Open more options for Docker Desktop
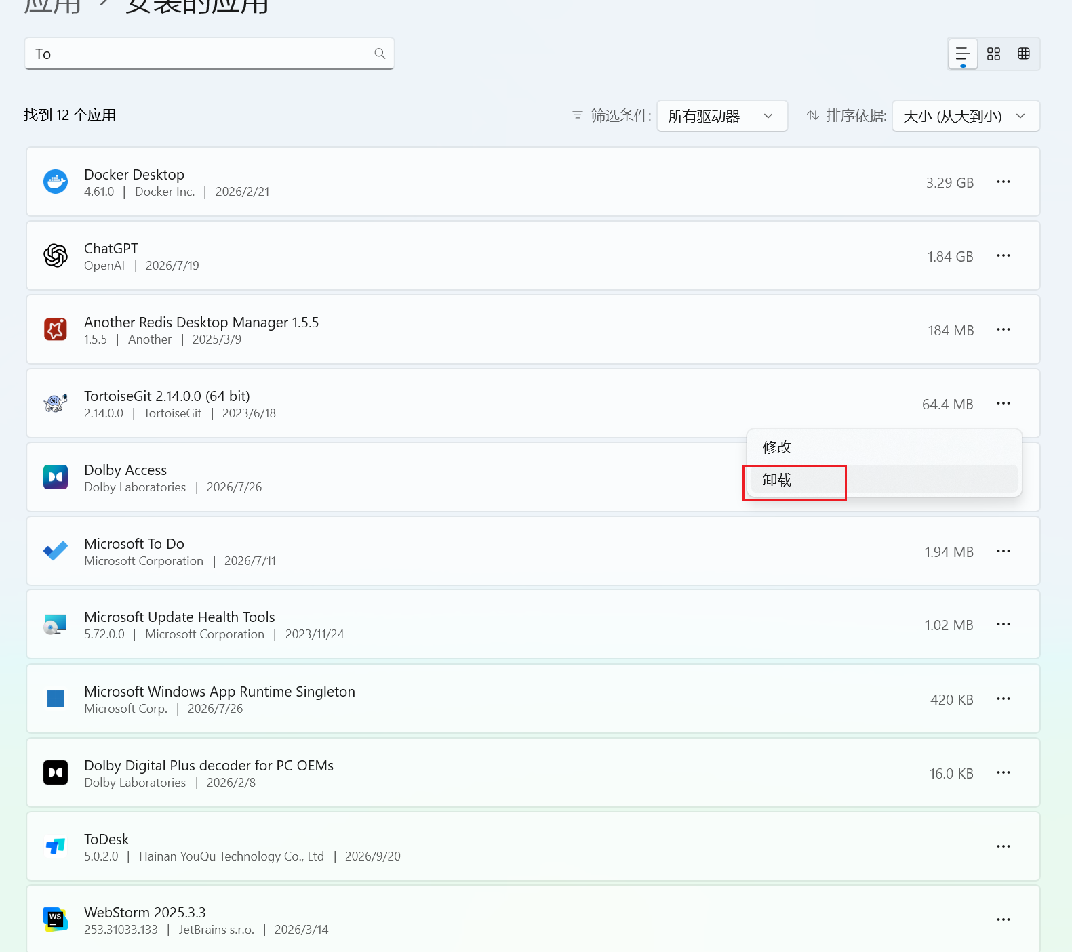Viewport: 1072px width, 952px height. tap(1004, 182)
